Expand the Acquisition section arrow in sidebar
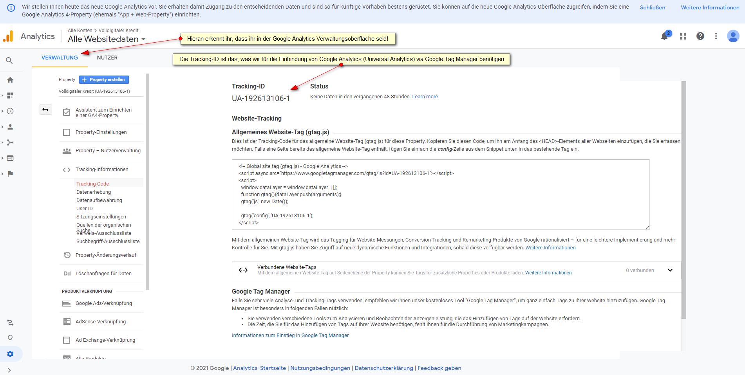 click(3, 142)
